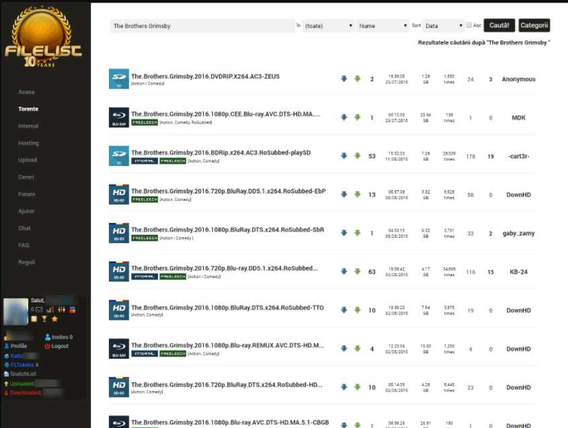Open uploader -cart3r- profile
This screenshot has height=428, width=568.
click(x=518, y=157)
